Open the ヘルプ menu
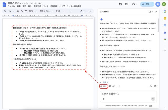Image resolution: width=168 pixels, height=110 pixels. (62, 6)
